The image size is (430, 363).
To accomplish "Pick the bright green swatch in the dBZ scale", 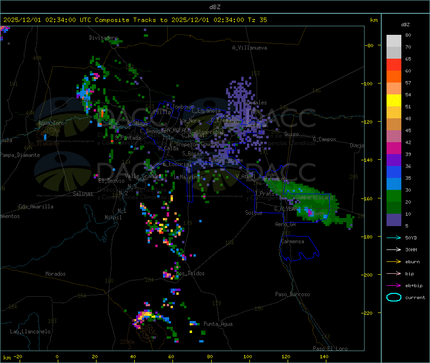I will (394, 196).
